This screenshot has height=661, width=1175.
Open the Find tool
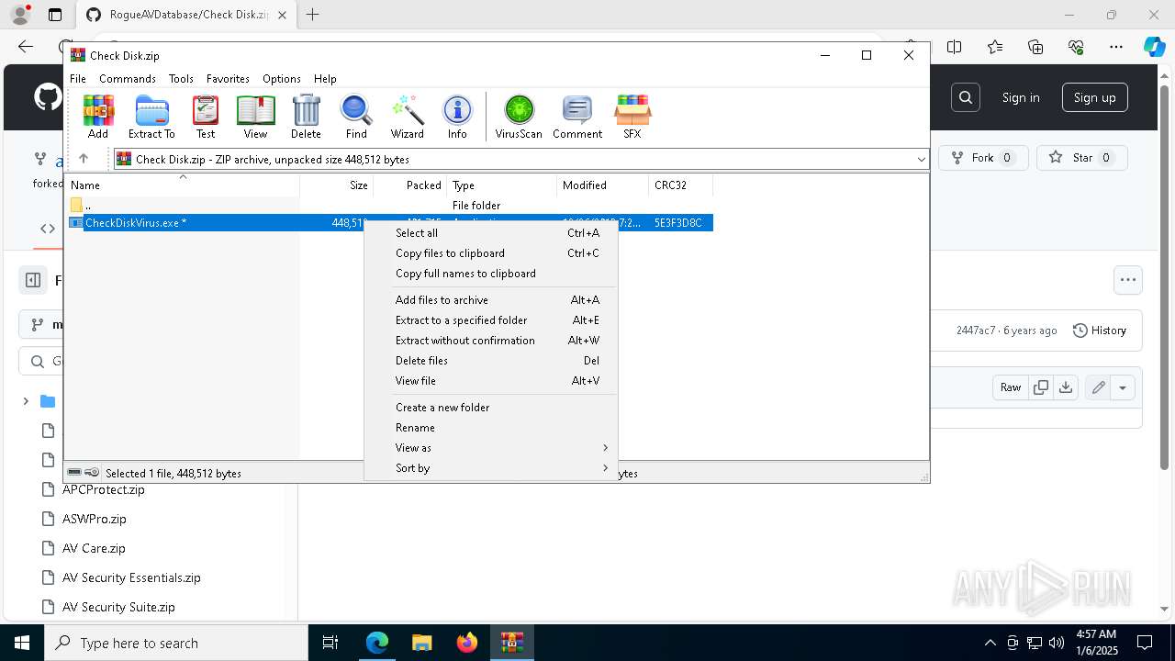pos(356,117)
